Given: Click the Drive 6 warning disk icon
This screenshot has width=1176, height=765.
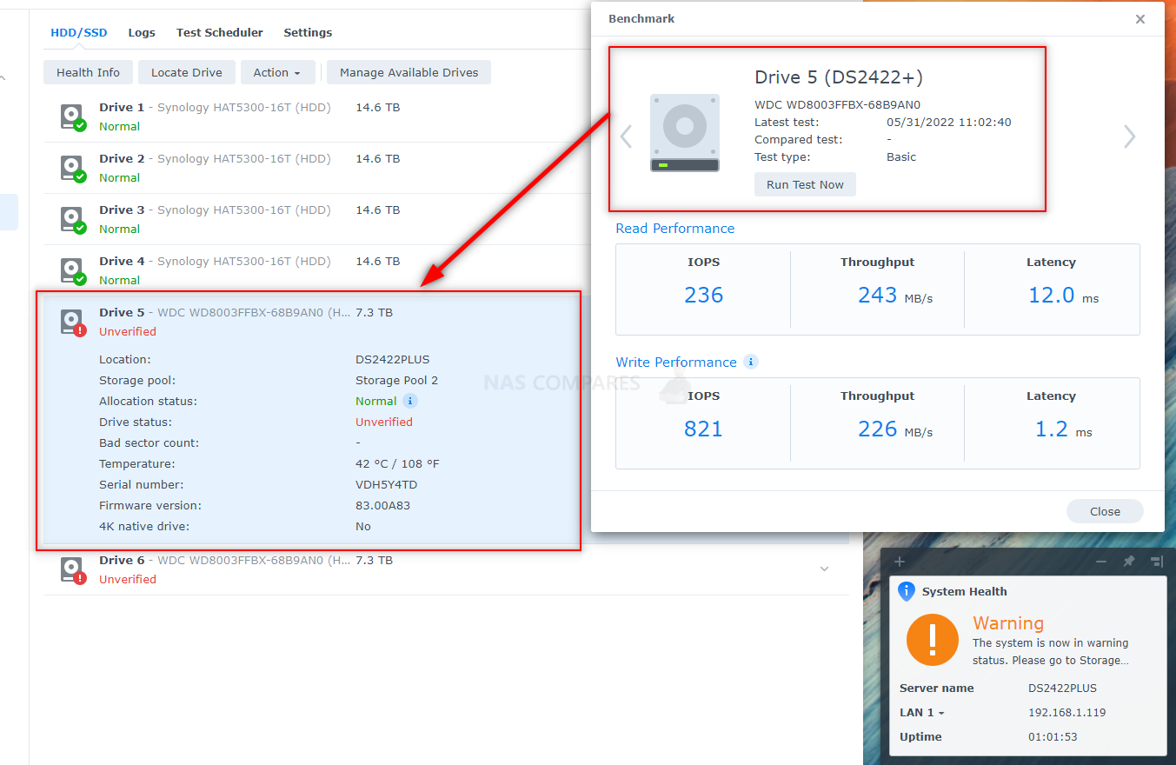Looking at the screenshot, I should pyautogui.click(x=73, y=569).
